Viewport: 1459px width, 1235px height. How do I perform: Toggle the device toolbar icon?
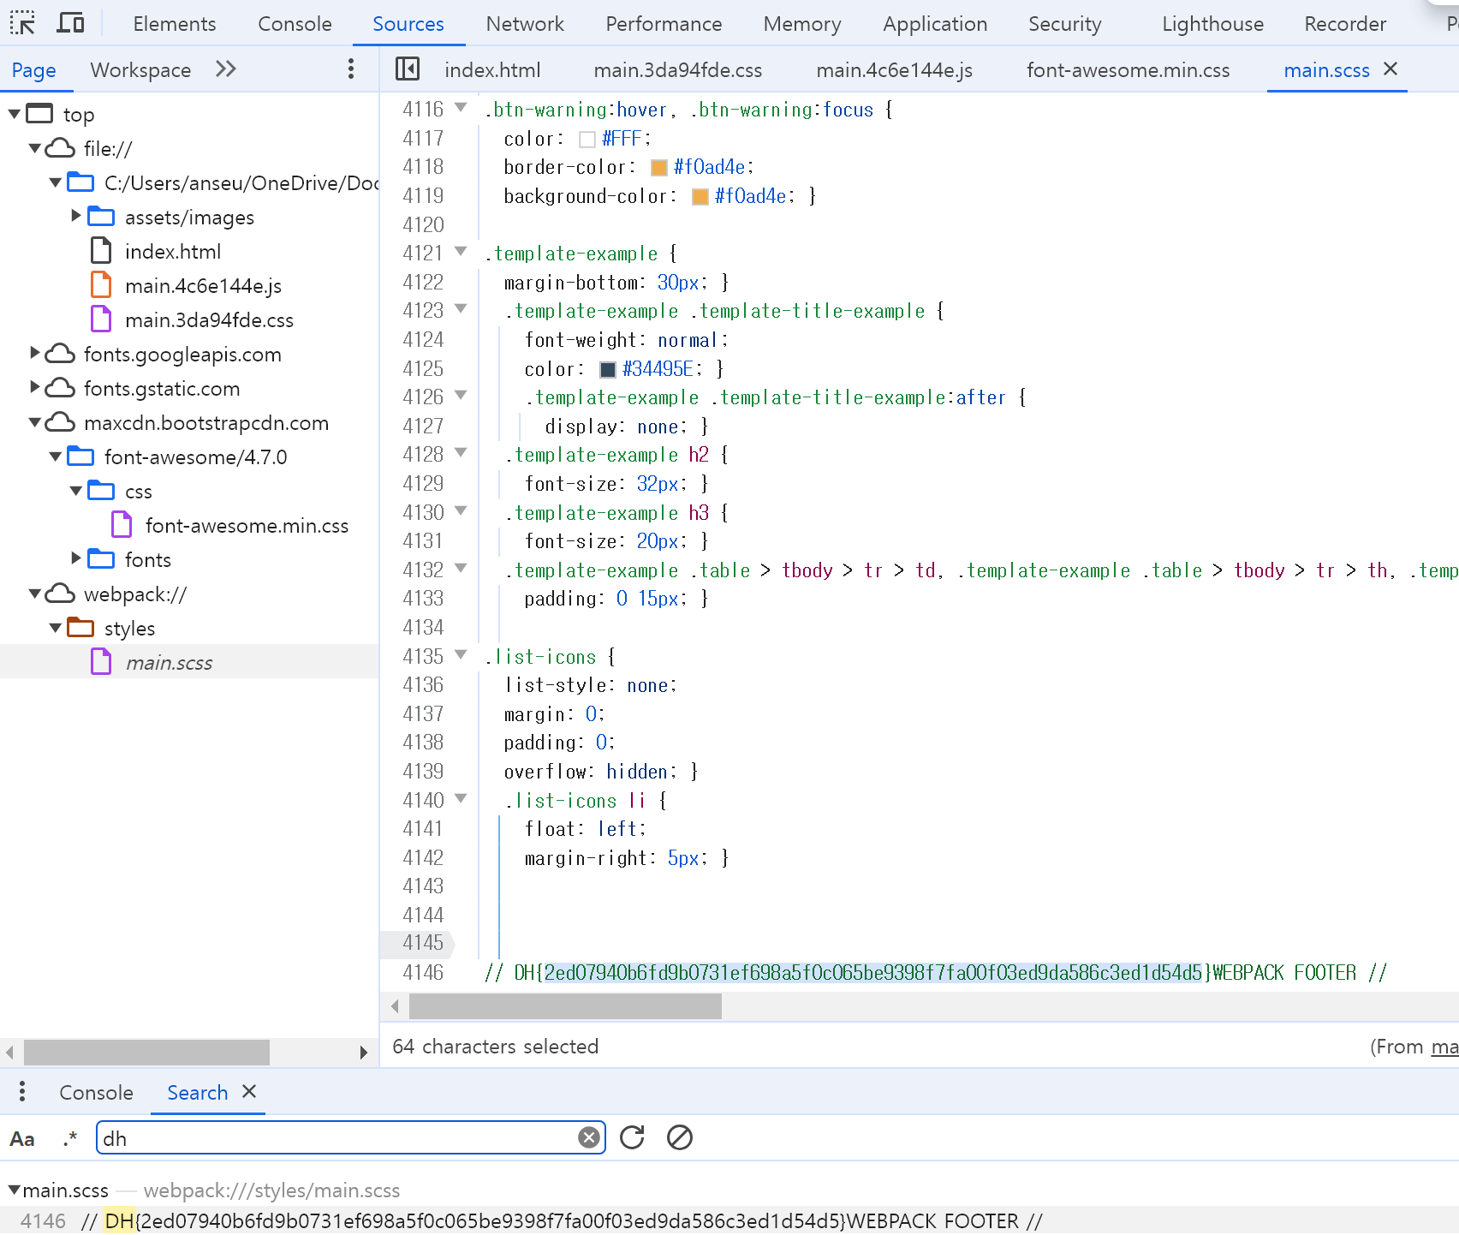click(70, 23)
